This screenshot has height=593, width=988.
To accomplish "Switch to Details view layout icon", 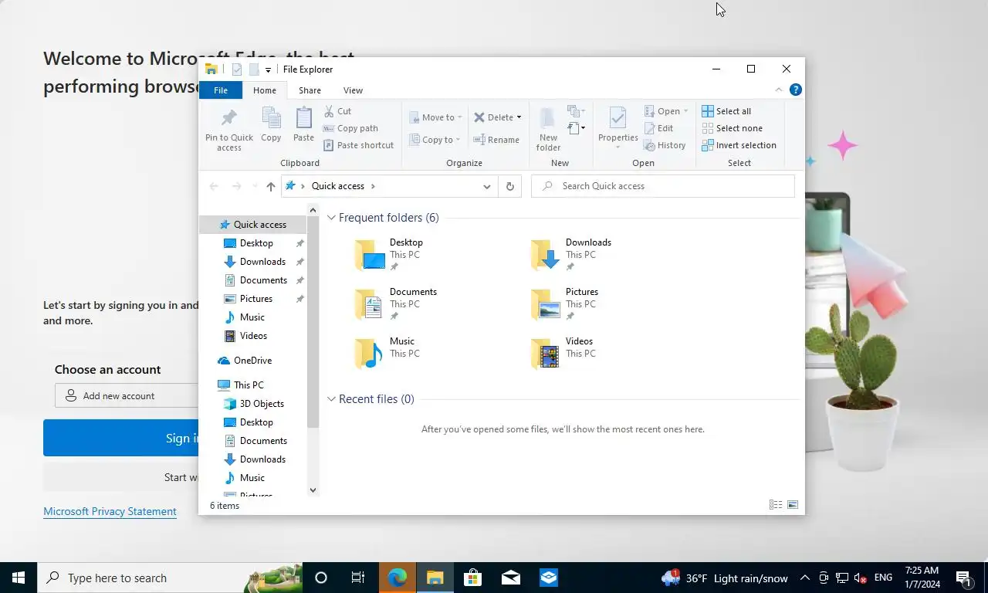I will pyautogui.click(x=776, y=505).
